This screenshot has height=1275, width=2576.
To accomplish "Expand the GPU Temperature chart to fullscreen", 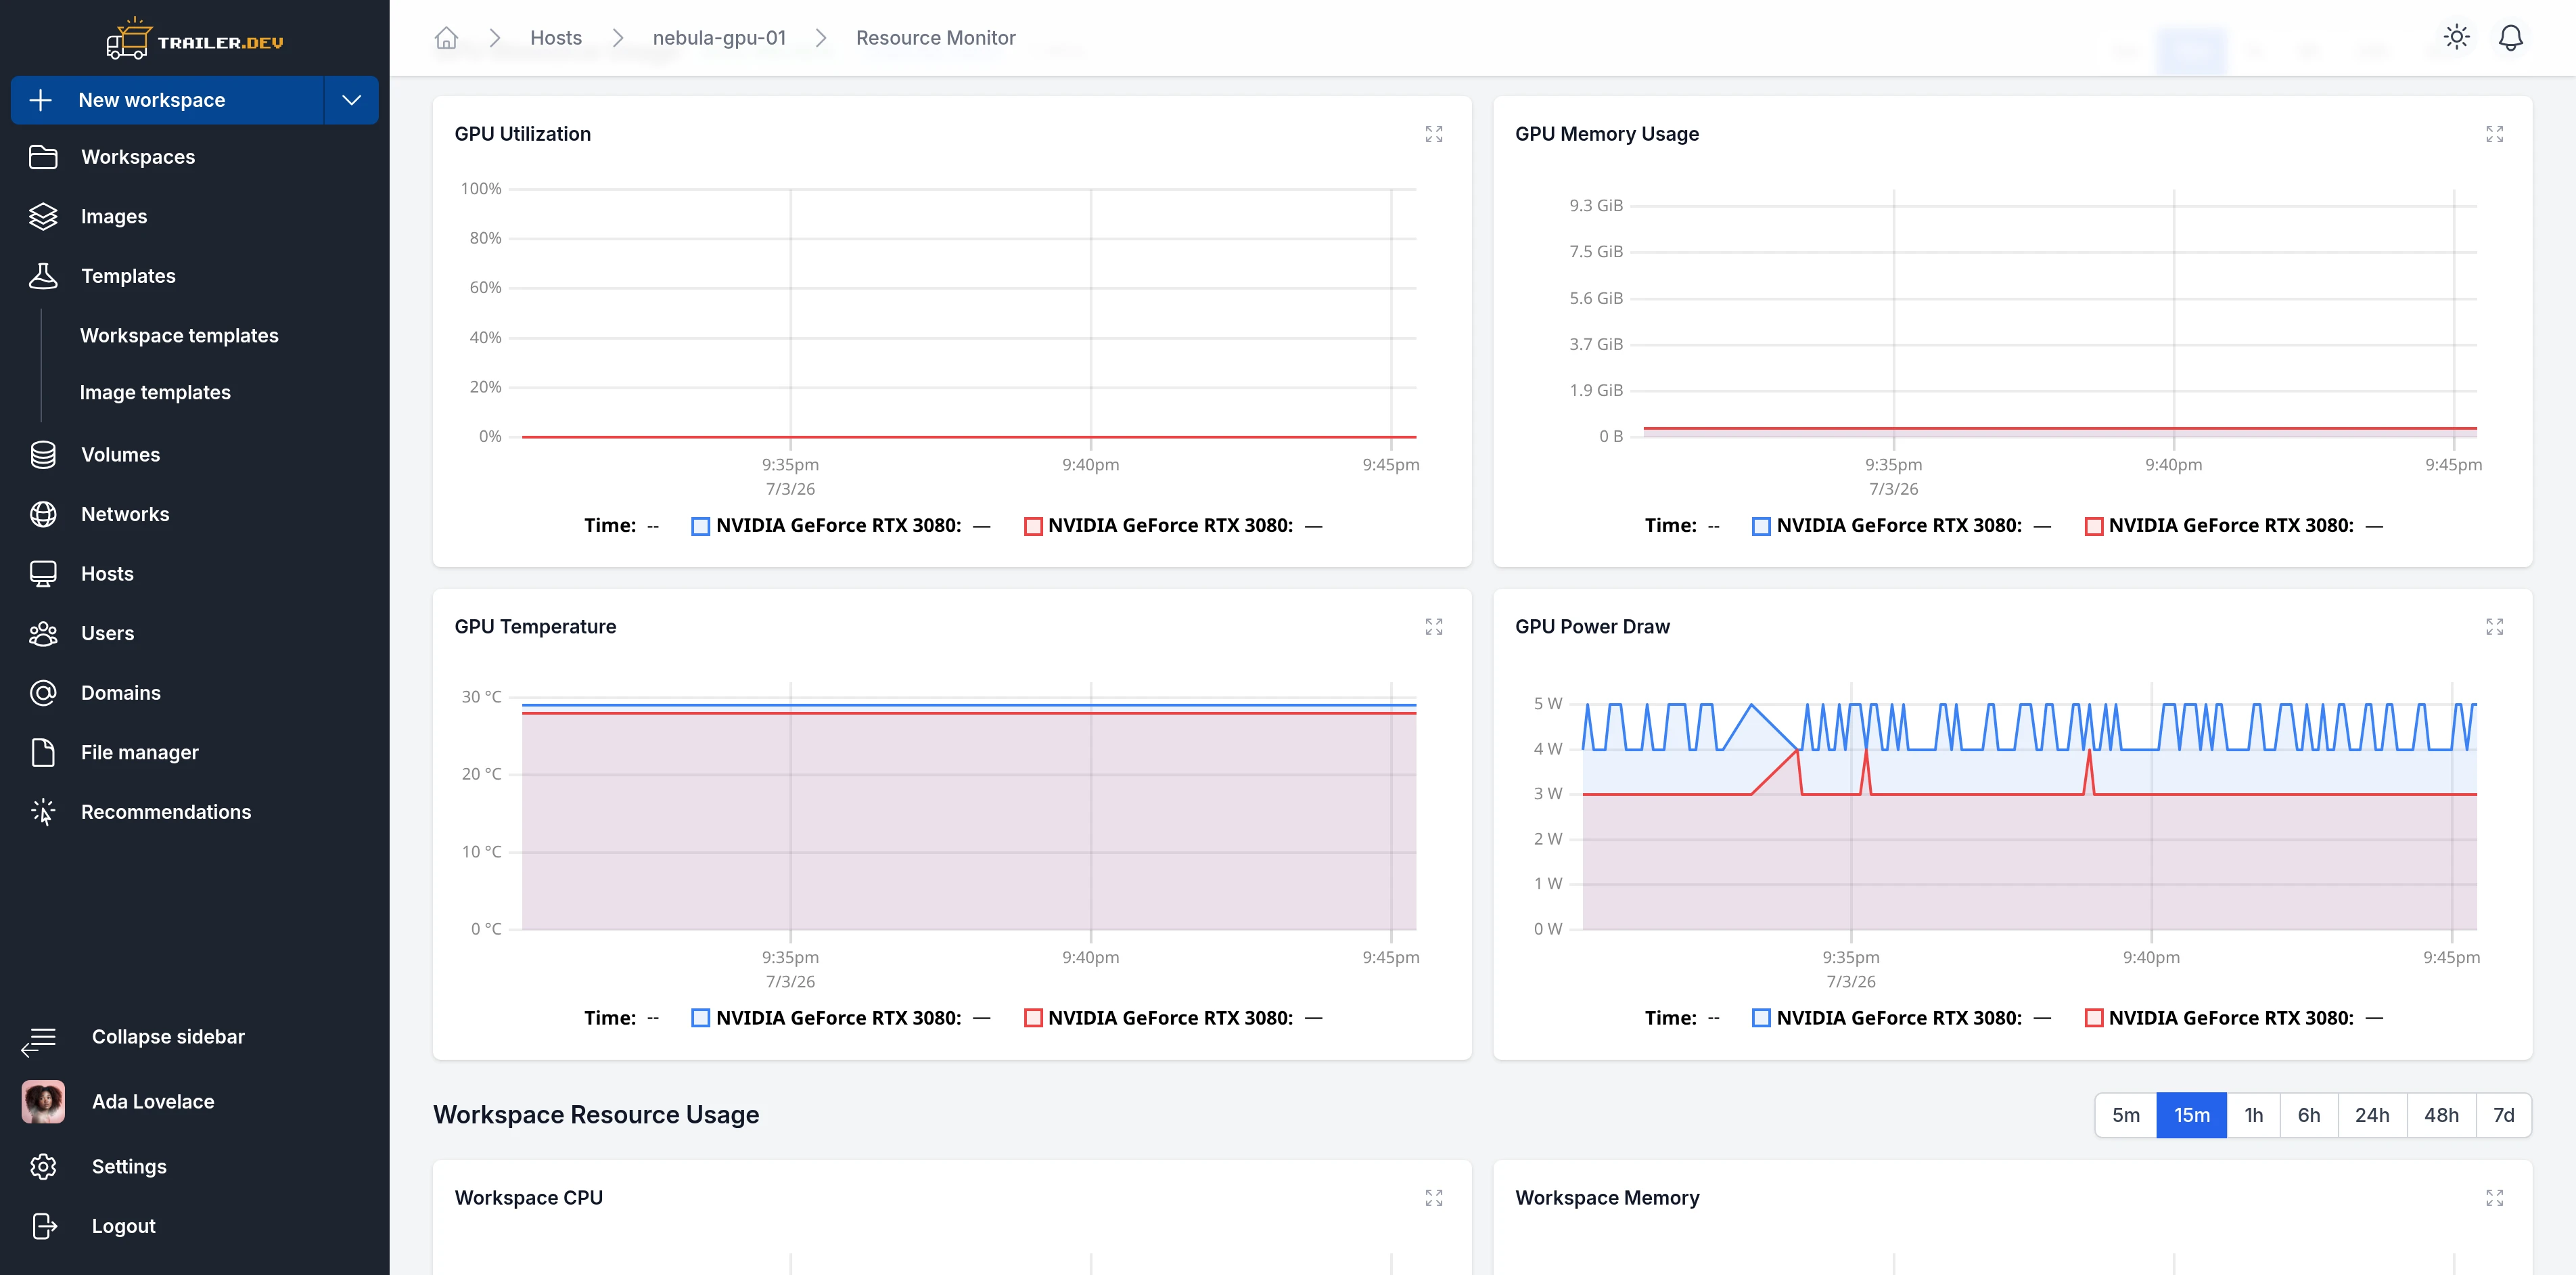I will (1434, 627).
